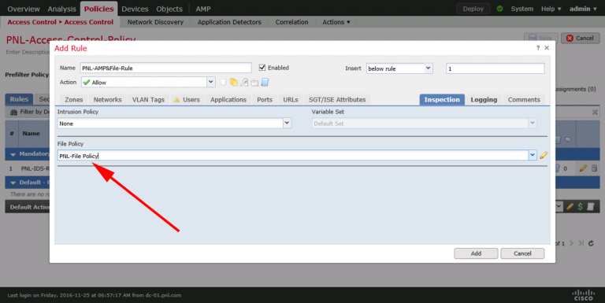Click the green deployment status check icon
Screen dimensions: 605x303
[x=500, y=9]
